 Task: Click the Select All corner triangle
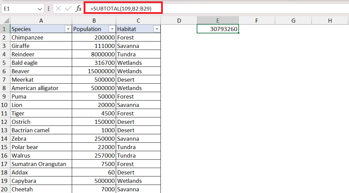6,21
